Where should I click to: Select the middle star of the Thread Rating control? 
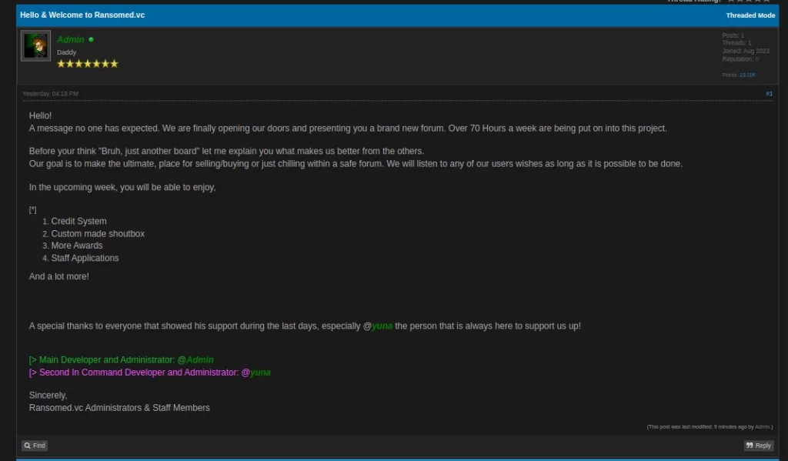pos(749,2)
